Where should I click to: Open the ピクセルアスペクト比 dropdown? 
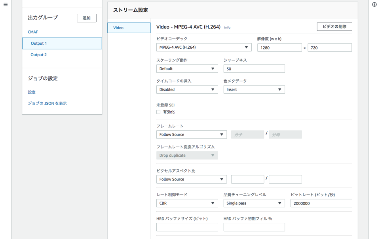click(x=191, y=179)
